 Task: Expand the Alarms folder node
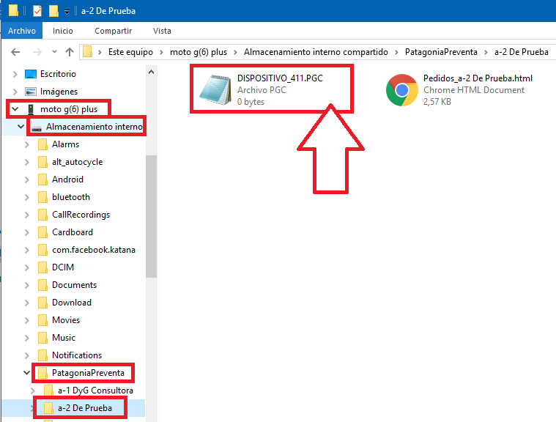[x=26, y=144]
